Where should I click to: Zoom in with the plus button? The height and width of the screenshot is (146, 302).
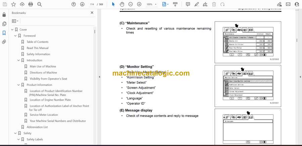pyautogui.click(x=139, y=4)
